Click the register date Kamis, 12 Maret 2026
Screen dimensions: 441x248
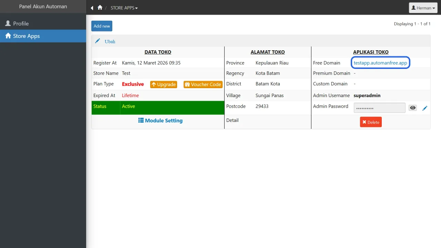151,63
